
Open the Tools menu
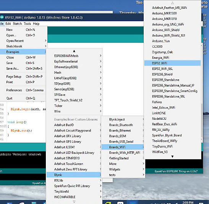click(x=28, y=24)
